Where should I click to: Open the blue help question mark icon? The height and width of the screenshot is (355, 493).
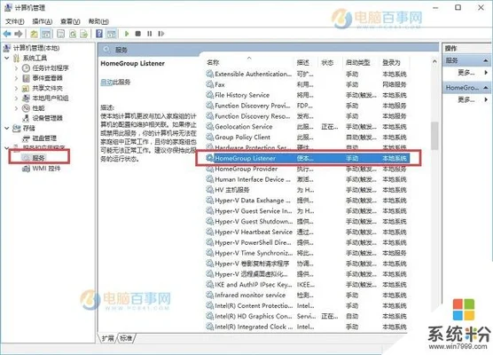tap(99, 34)
